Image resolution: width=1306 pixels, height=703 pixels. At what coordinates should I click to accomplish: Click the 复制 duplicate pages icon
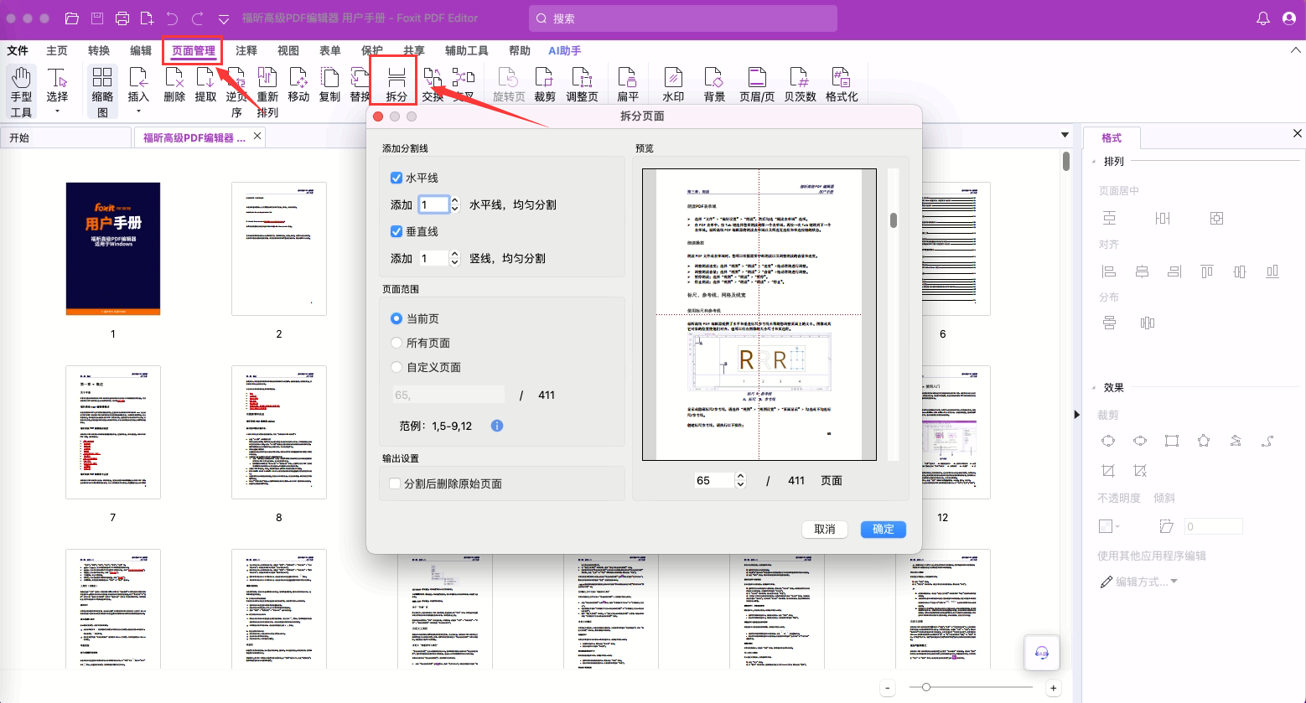click(x=330, y=86)
